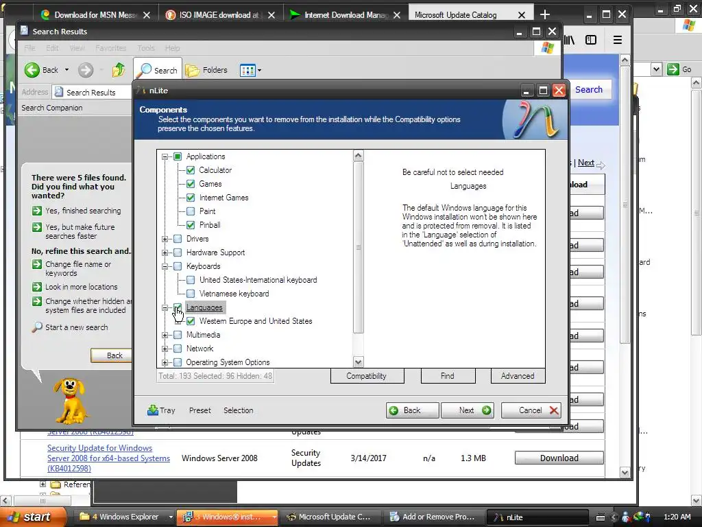Open the Folders pane in Explorer toolbar
The height and width of the screenshot is (527, 702).
point(207,70)
